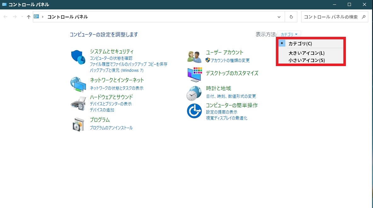The image size is (373, 208).
Task: Select 小さいアイコン(S) view option
Action: tap(311, 60)
